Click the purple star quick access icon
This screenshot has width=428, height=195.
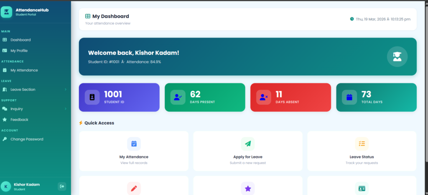click(x=248, y=188)
